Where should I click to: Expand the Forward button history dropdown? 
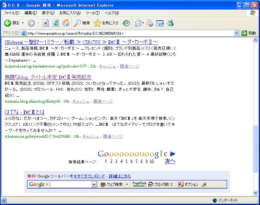(38, 23)
